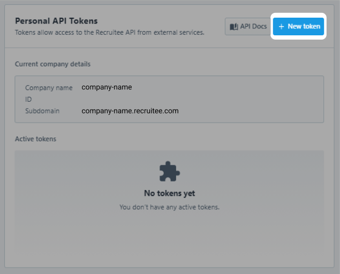Click the plus icon in New token
This screenshot has width=340, height=274.
click(x=282, y=26)
